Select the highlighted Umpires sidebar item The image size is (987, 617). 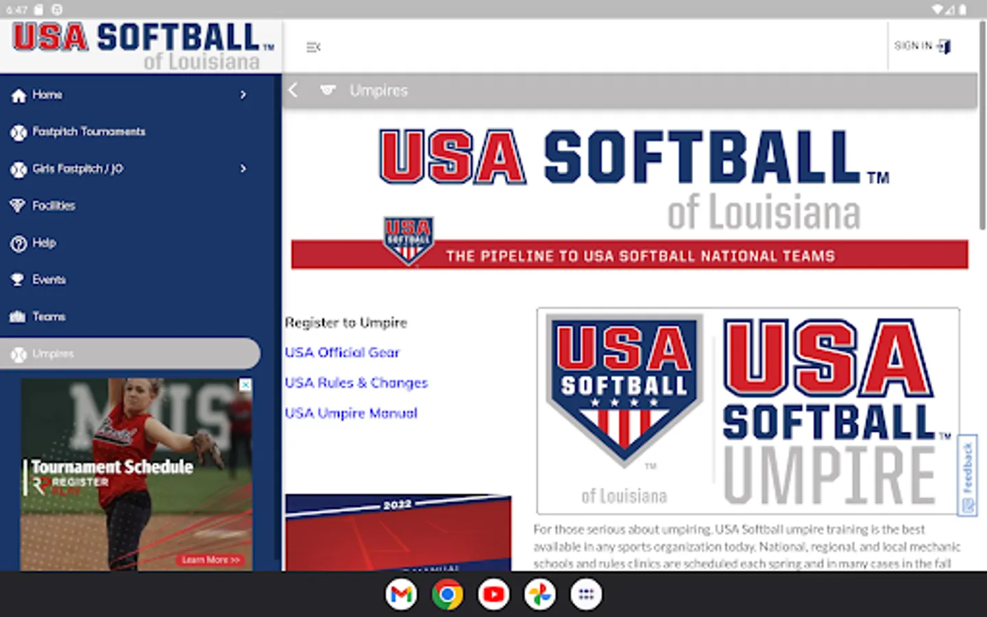130,354
